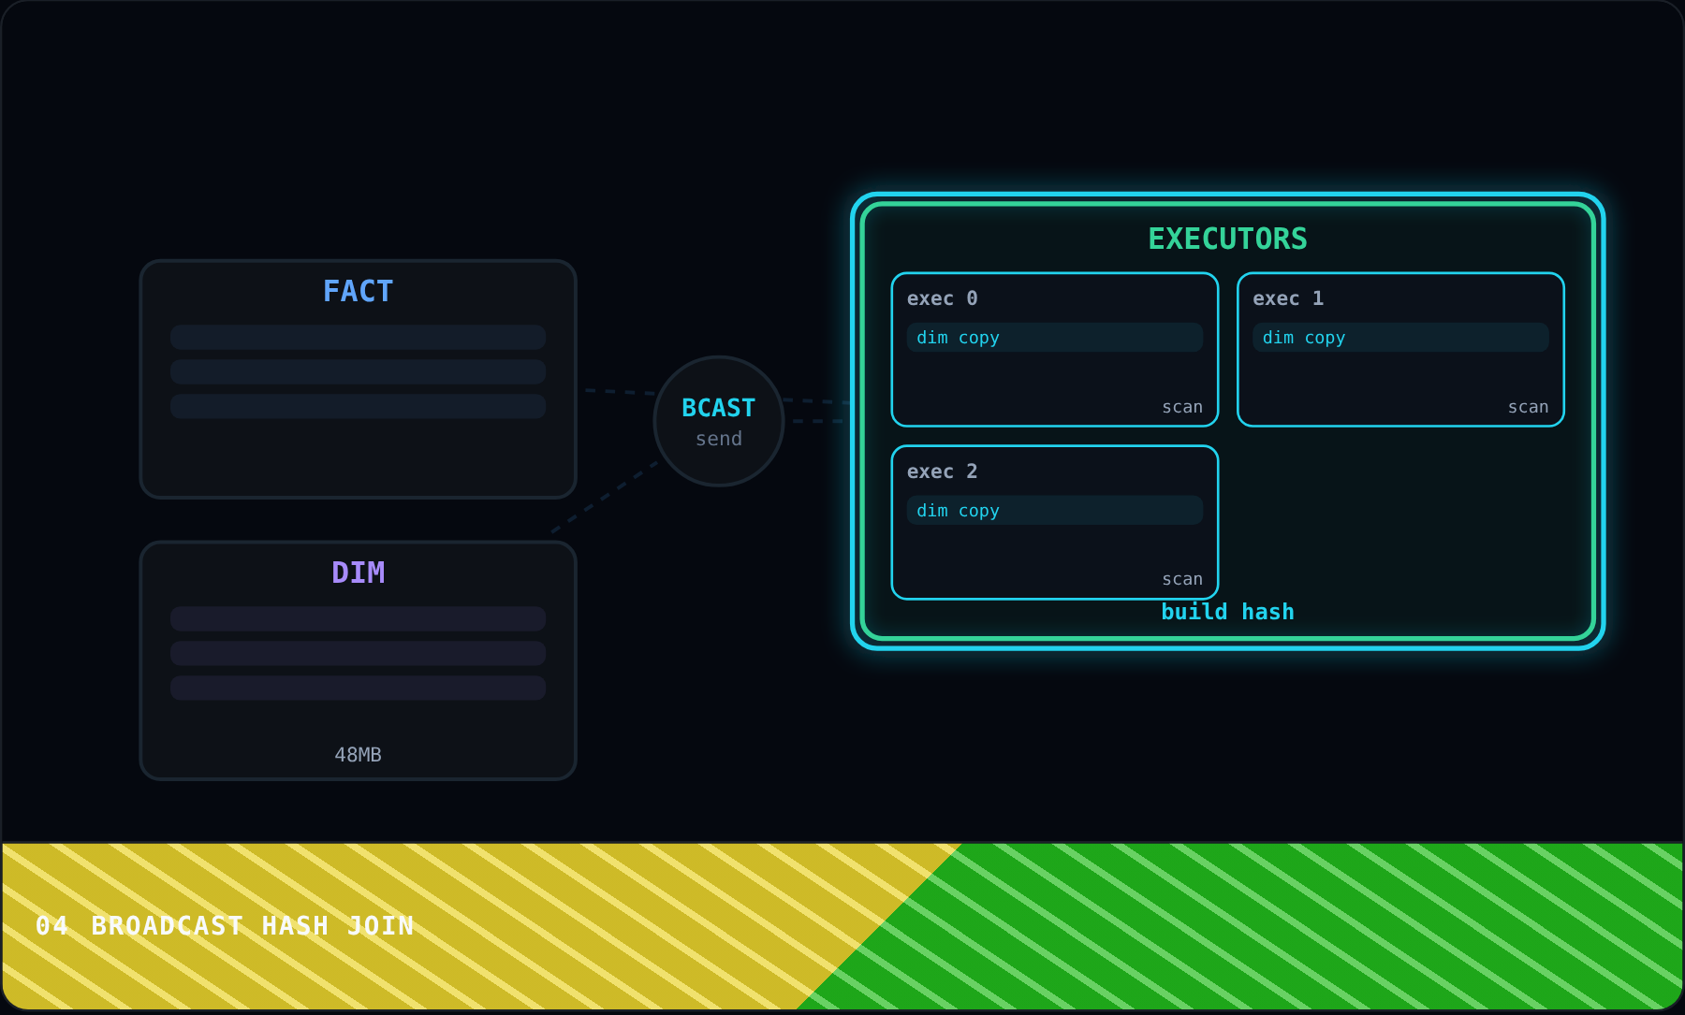Click the EXECUTORS heading
Viewport: 1685px width, 1015px height.
coord(1227,239)
